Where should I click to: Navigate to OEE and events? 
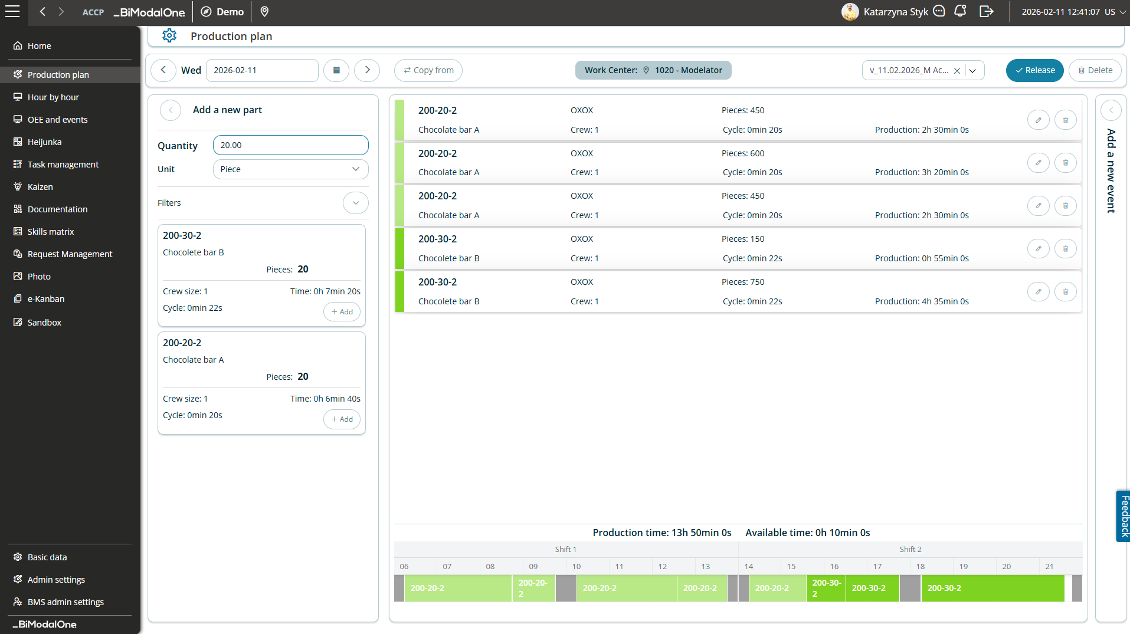click(x=57, y=120)
